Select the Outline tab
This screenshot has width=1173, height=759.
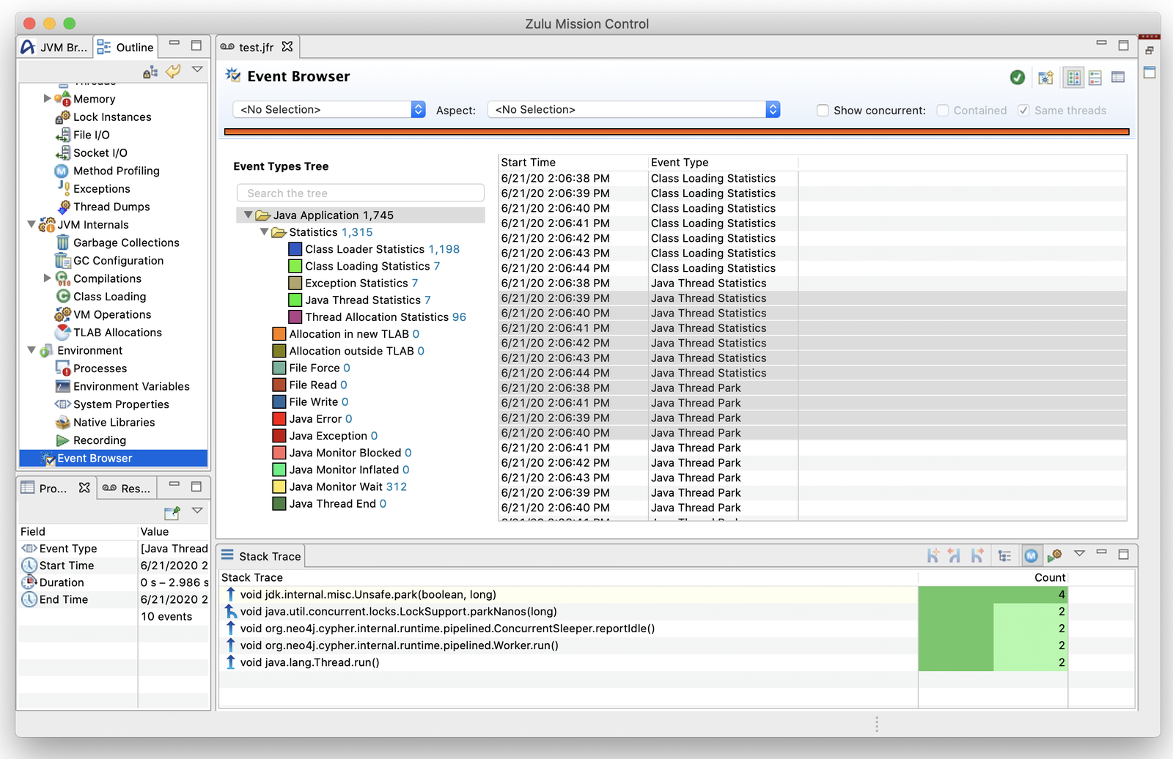click(x=125, y=47)
